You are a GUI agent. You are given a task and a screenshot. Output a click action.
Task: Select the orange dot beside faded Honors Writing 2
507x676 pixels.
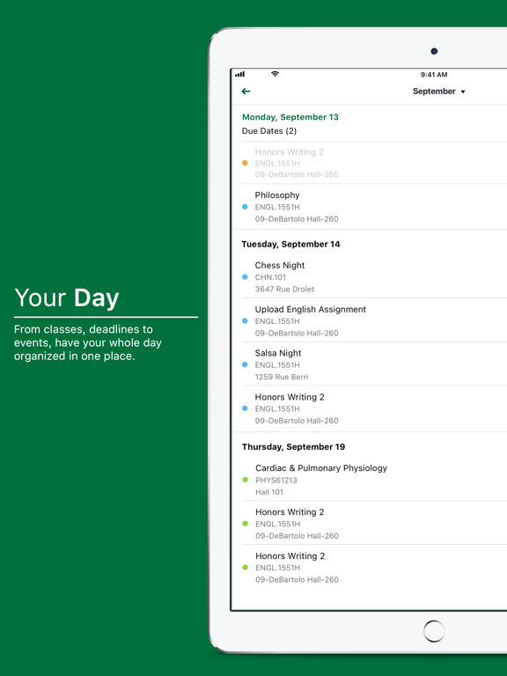click(245, 163)
